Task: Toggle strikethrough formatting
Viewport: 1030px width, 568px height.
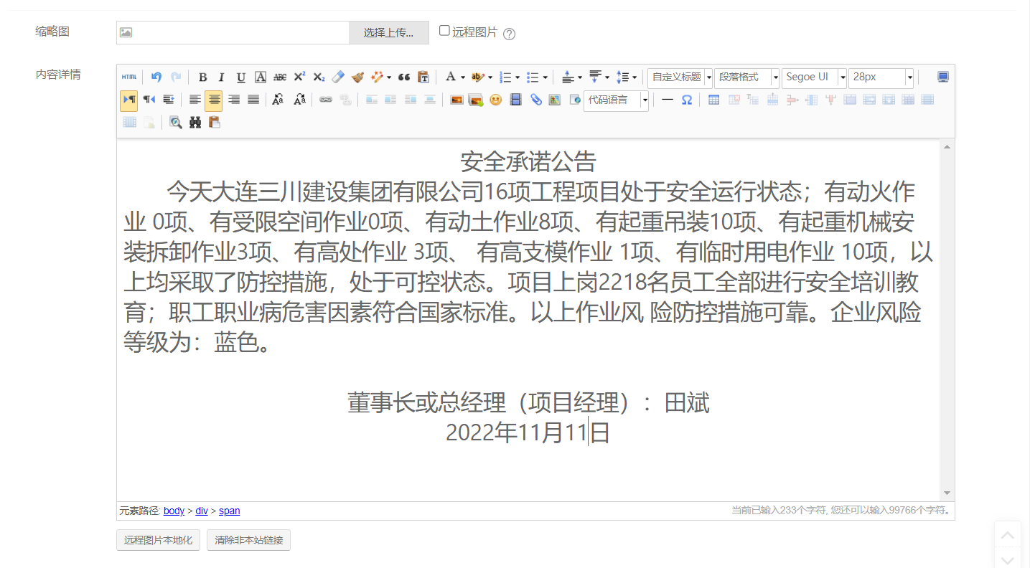Action: click(x=280, y=77)
